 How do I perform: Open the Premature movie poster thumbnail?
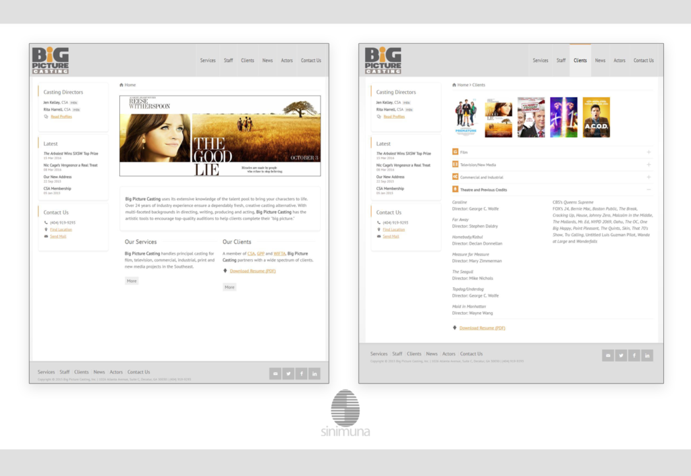[x=466, y=117]
